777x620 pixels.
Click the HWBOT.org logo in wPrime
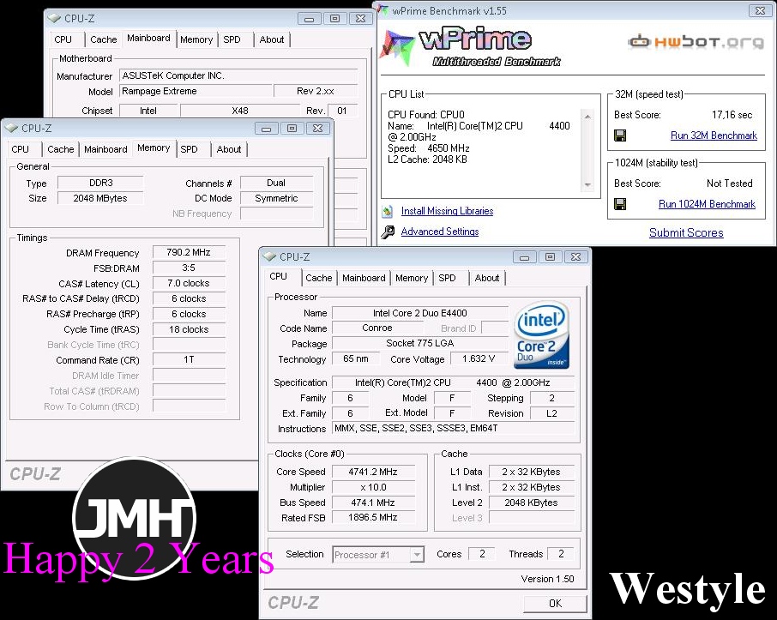point(696,42)
